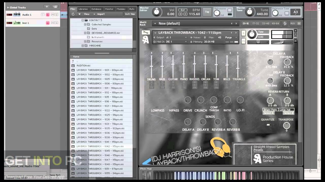
Task: Open the View dropdown menu
Action: [x=89, y=14]
